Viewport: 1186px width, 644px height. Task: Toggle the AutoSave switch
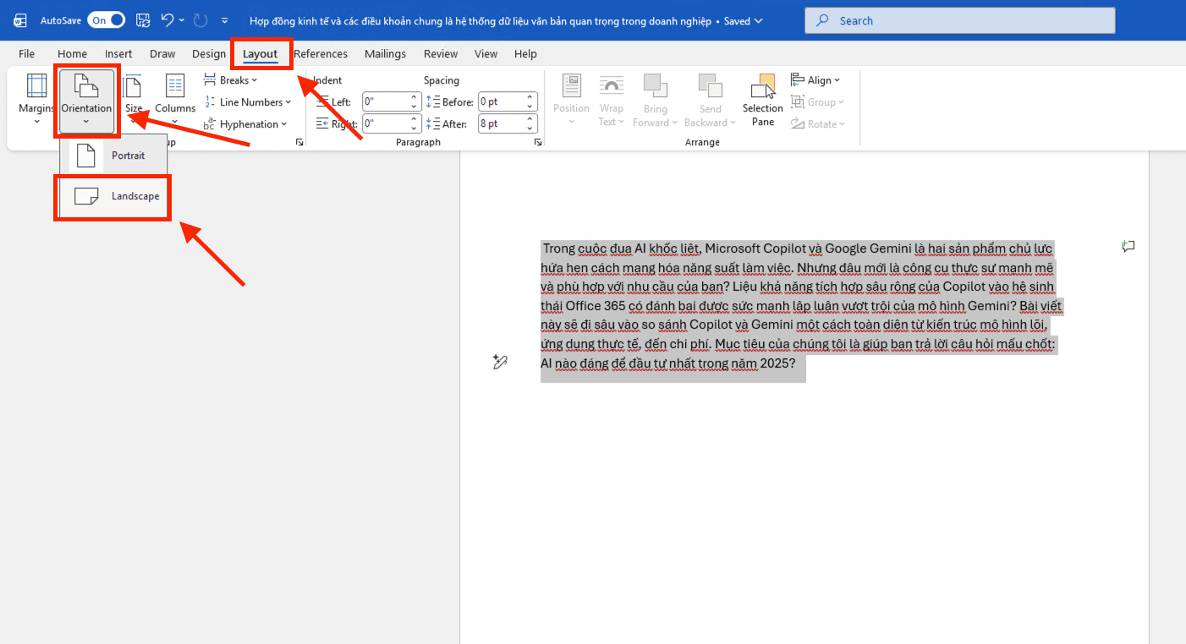[x=106, y=20]
